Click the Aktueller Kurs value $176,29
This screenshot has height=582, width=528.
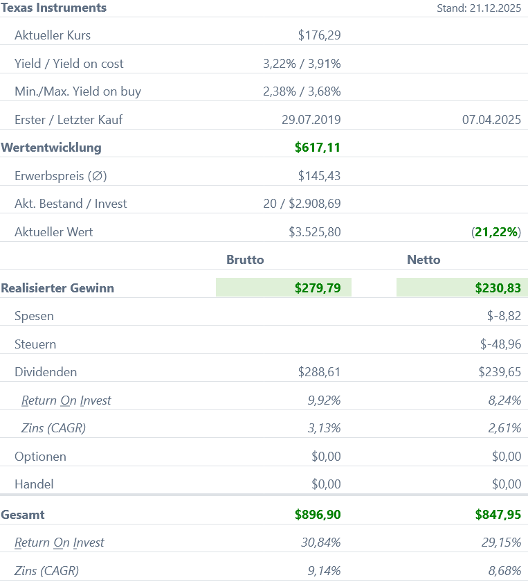(x=319, y=35)
